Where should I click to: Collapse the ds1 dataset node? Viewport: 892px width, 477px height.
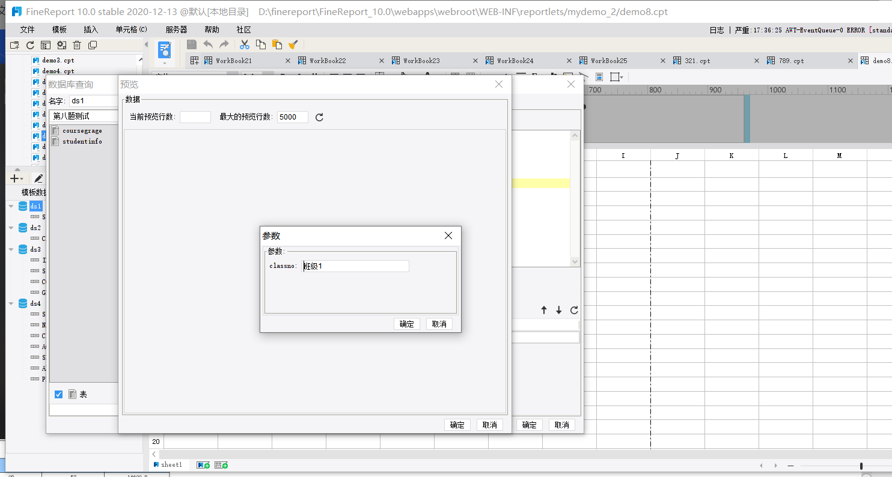point(11,206)
